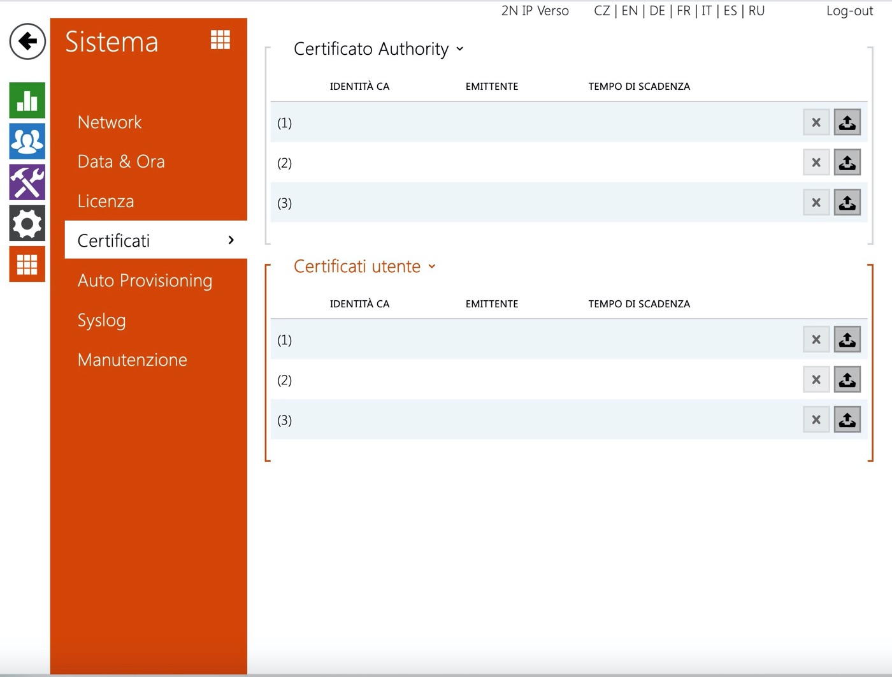
Task: Open the purple hardware tools section
Action: pos(27,182)
